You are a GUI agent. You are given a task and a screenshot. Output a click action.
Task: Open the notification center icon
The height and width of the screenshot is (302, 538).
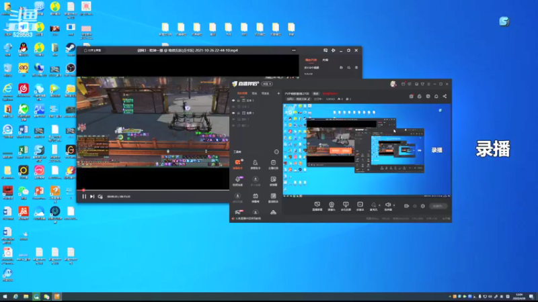point(531,297)
